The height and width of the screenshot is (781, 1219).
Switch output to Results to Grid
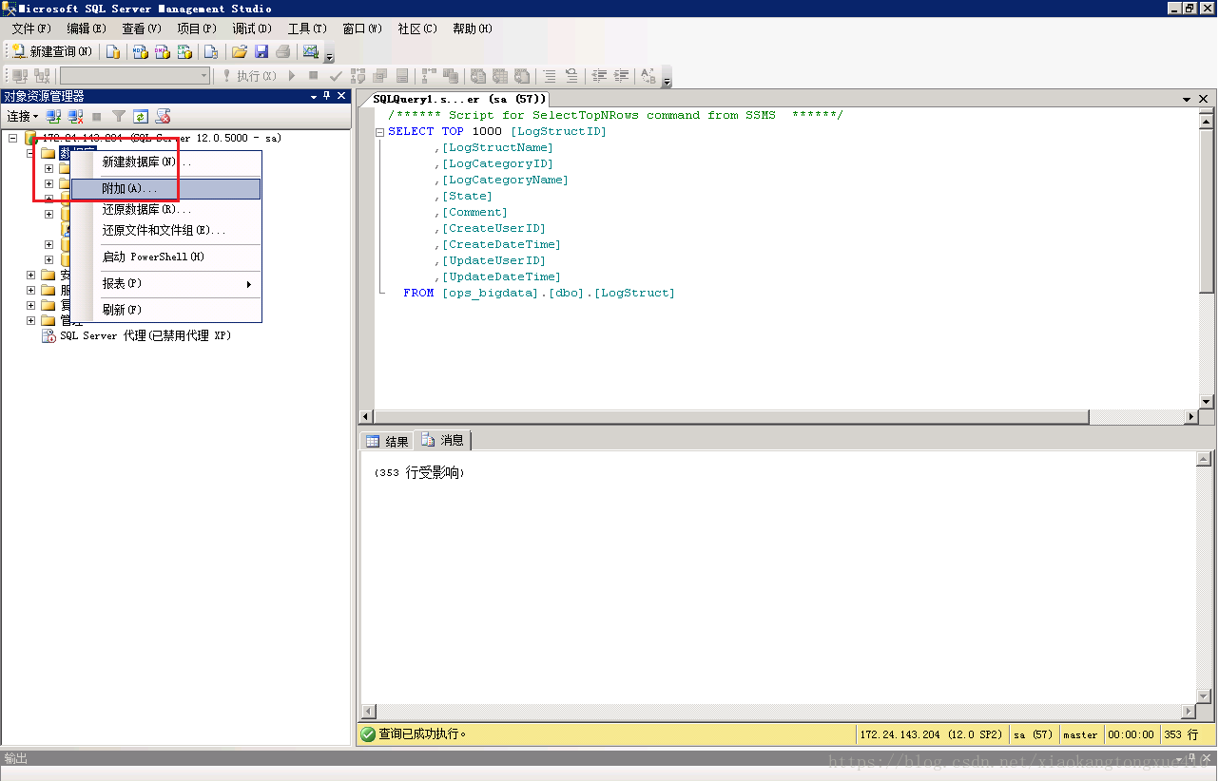[500, 75]
